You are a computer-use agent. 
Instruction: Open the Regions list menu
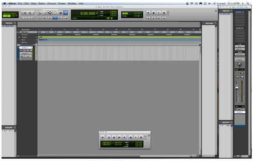pyautogui.click(x=215, y=23)
